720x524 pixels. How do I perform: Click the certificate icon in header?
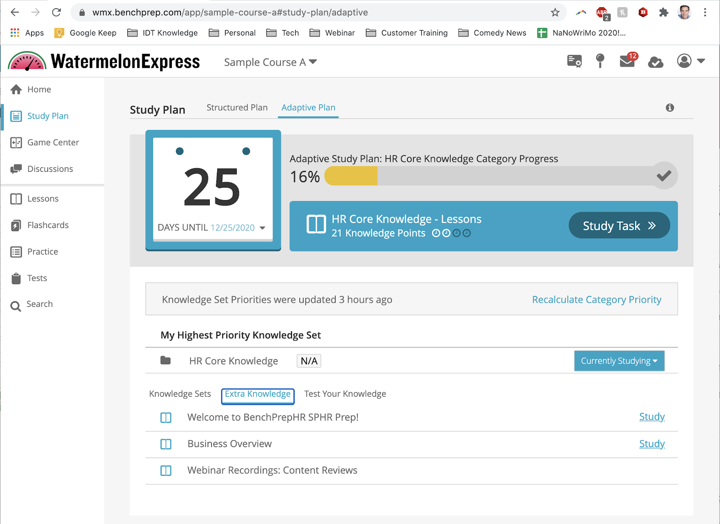[574, 61]
